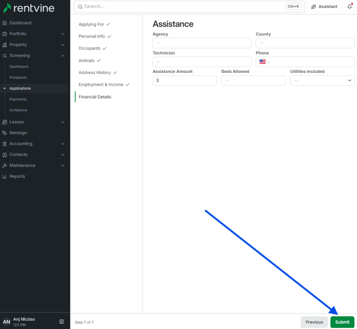Select Applications under Screening
The width and height of the screenshot is (357, 329).
[x=20, y=88]
